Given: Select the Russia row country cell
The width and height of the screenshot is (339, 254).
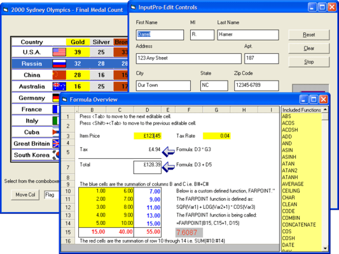Looking at the screenshot, I should (x=32, y=63).
